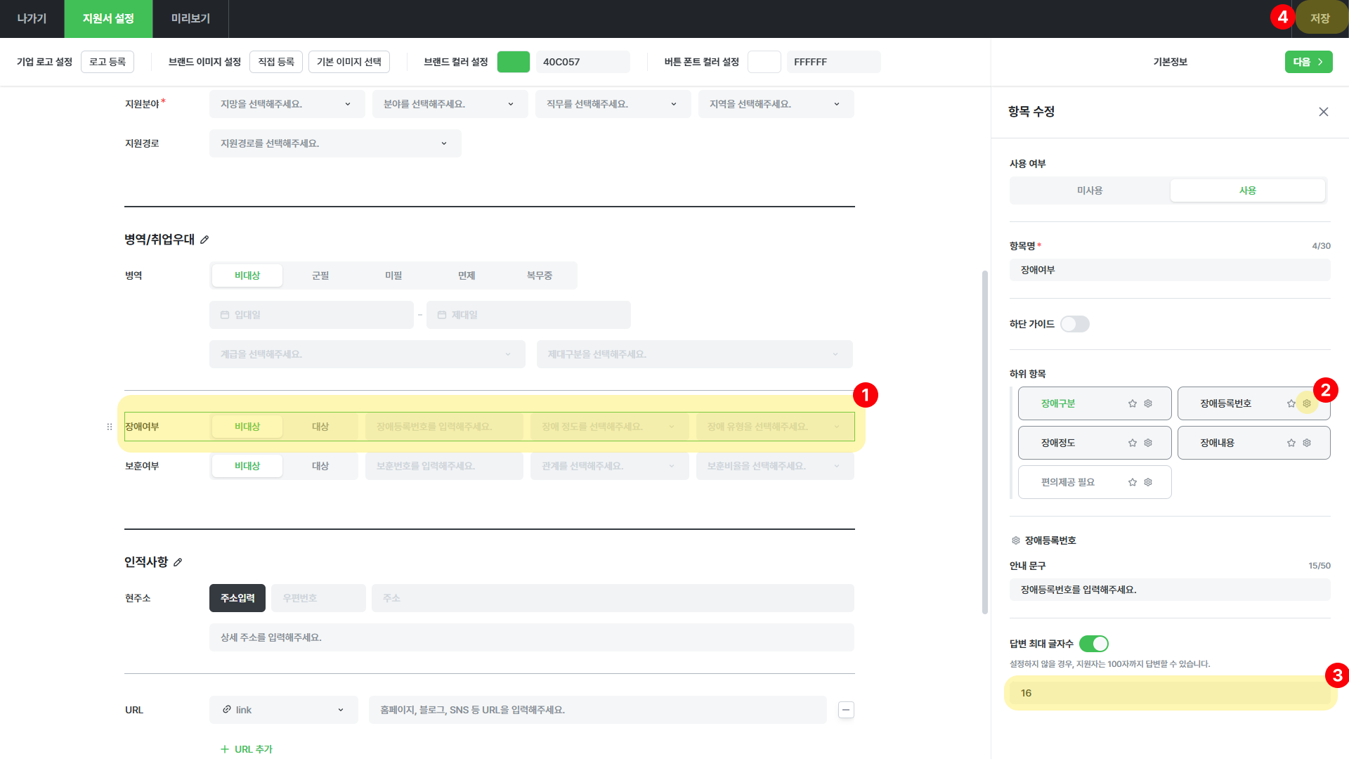Select 미사용 in 사용 여부 switch

coord(1089,190)
